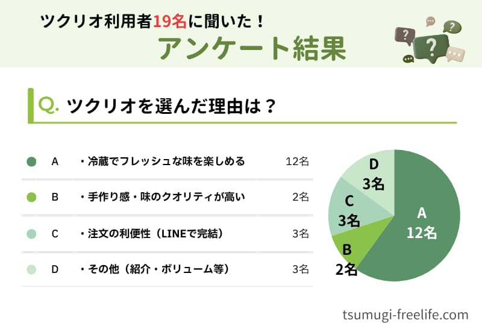482x332 pixels.
Task: Select the row 手作り感・味のクオリティが高い
Action: point(161,197)
